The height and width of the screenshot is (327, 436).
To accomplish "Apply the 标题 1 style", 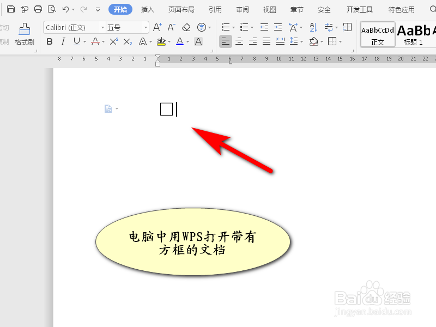I will click(414, 35).
